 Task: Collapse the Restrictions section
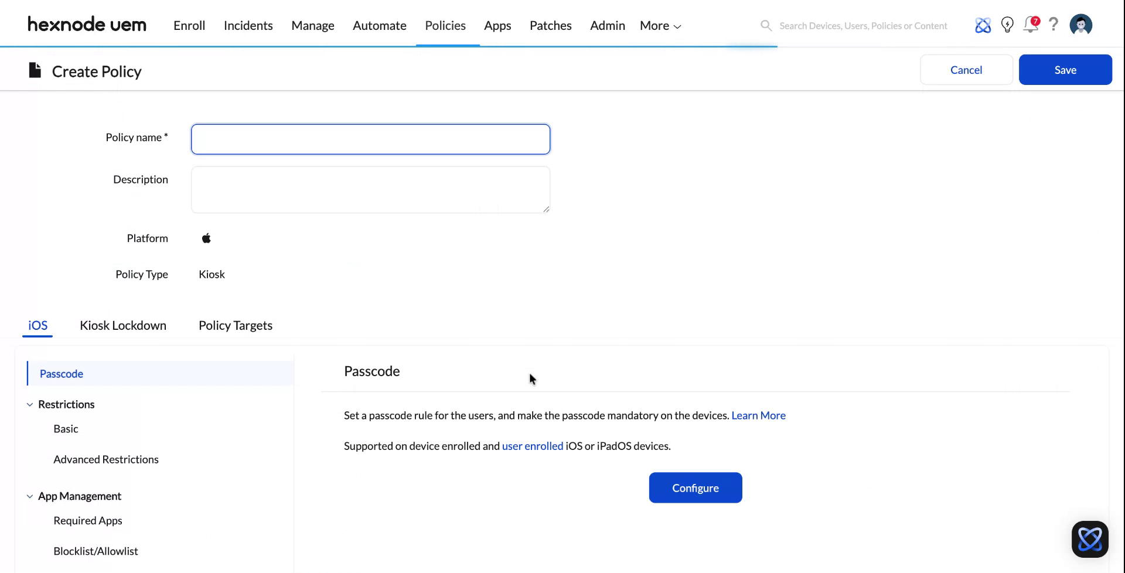30,404
